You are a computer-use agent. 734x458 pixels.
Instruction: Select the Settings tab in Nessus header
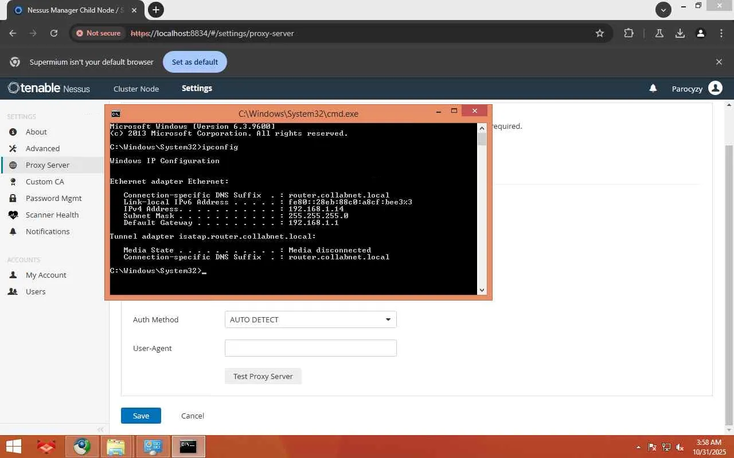(197, 88)
